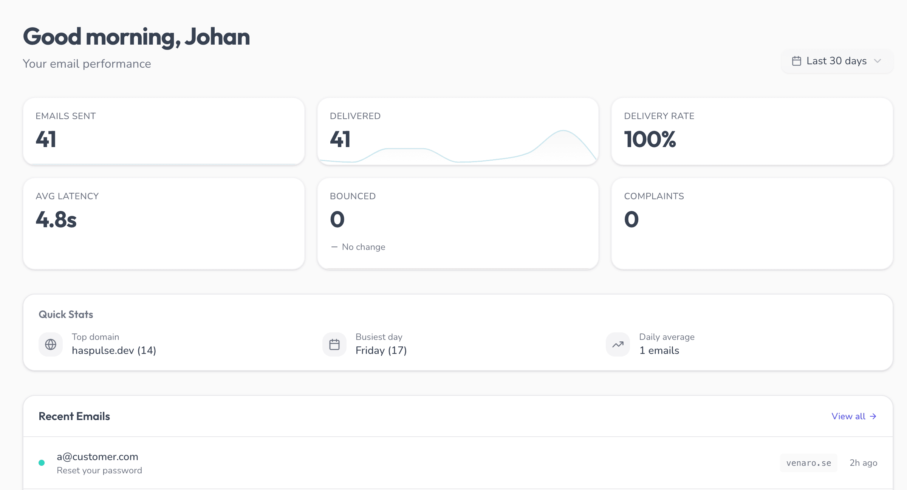Click the arrow icon next to View all
907x490 pixels.
pyautogui.click(x=873, y=416)
